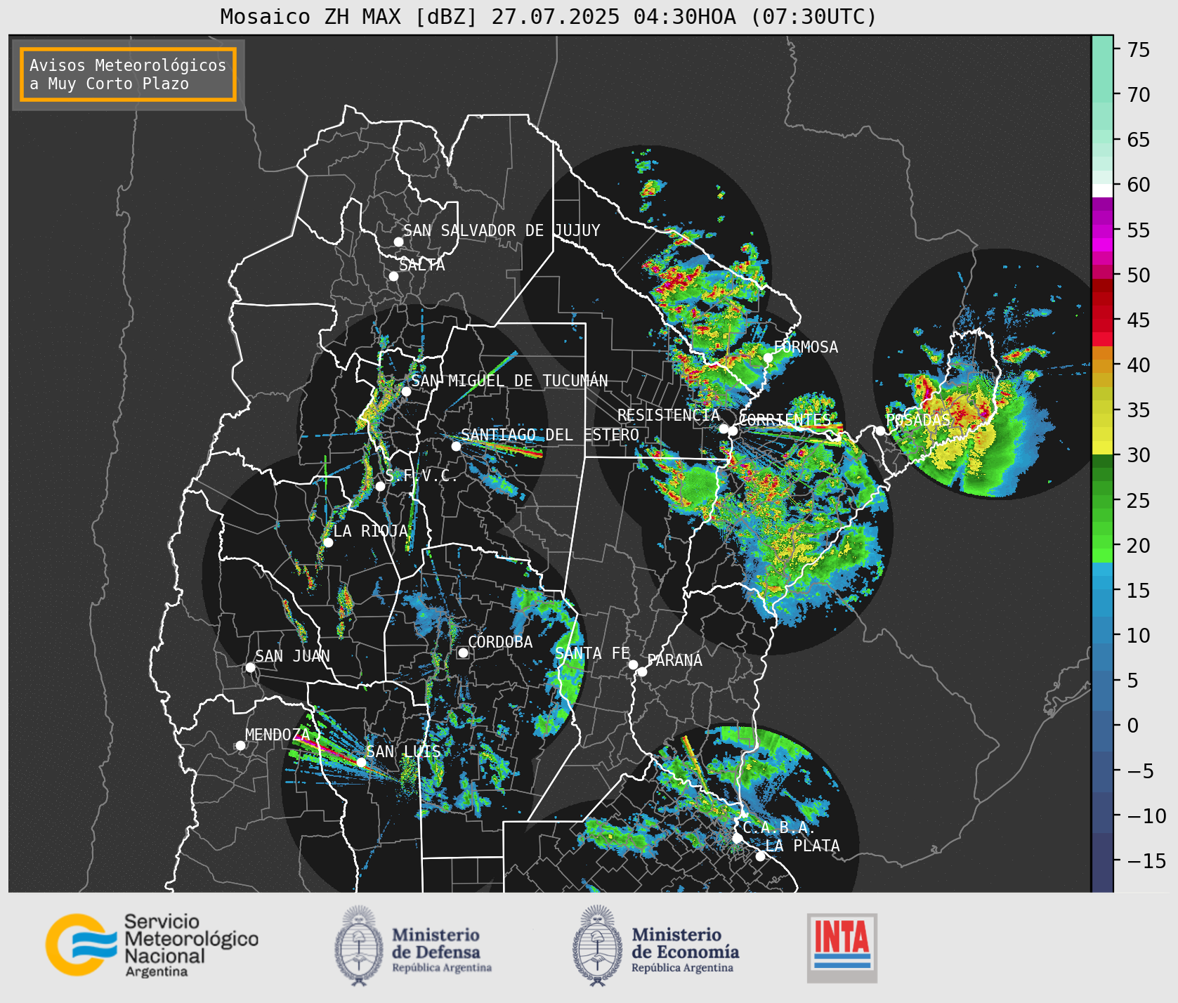Click the 'SAN SALVADOR DE JUJUY' label
1178x1003 pixels.
502,230
